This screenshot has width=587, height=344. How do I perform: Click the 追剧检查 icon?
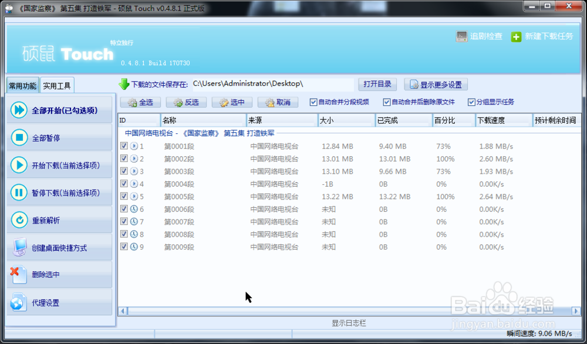(461, 36)
